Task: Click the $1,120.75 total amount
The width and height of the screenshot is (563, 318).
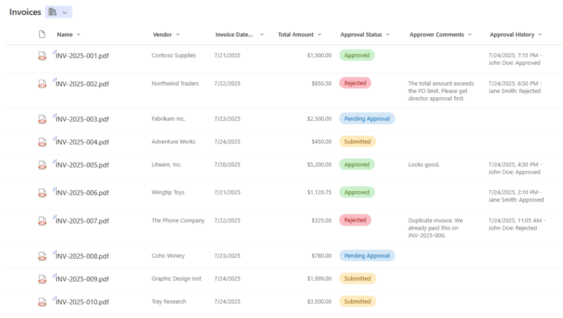Action: tap(319, 192)
